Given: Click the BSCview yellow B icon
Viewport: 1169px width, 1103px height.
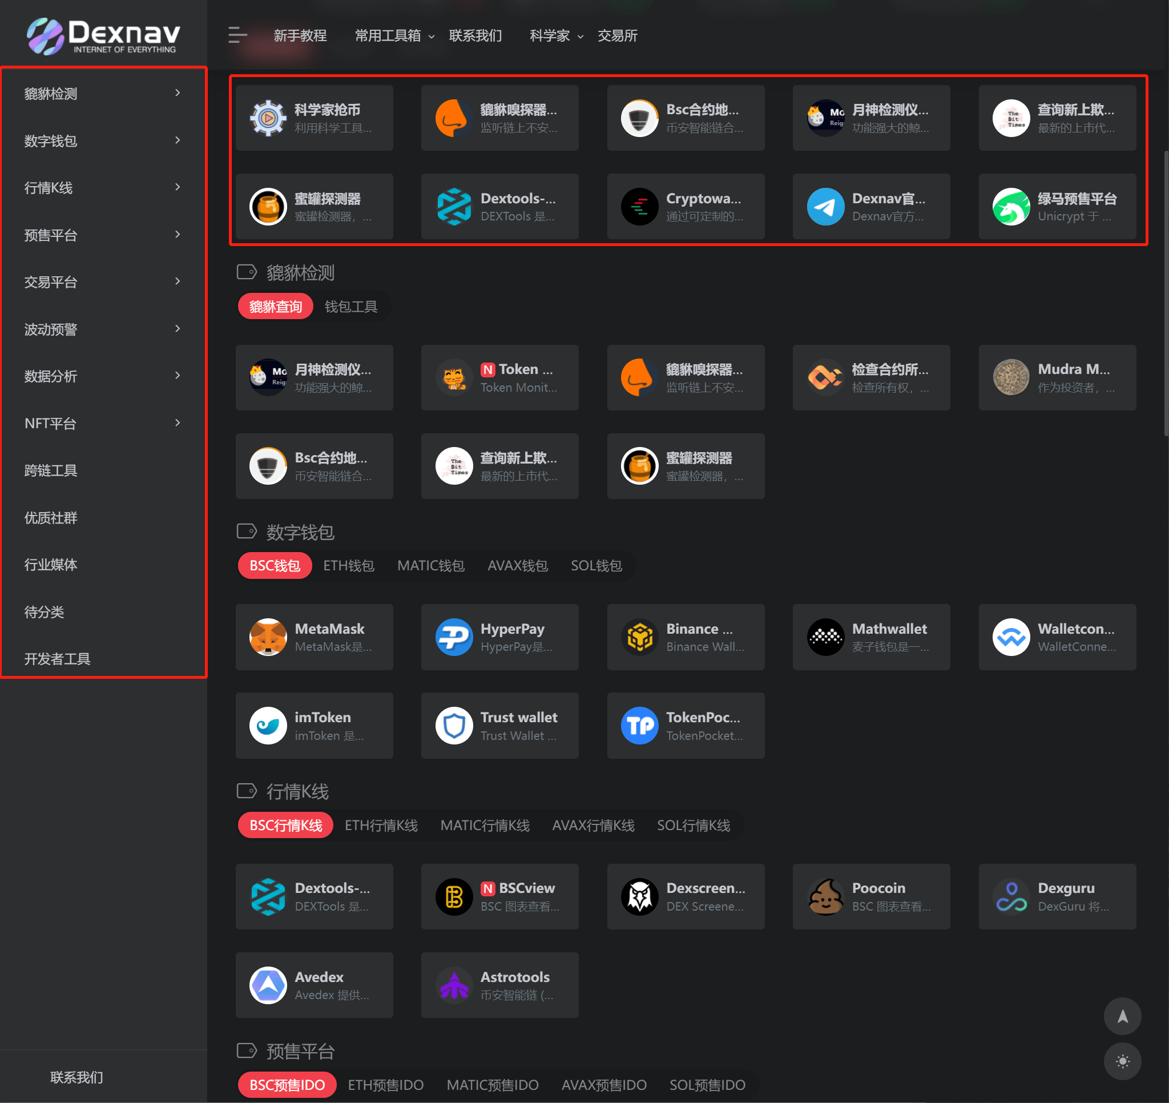Looking at the screenshot, I should coord(454,896).
